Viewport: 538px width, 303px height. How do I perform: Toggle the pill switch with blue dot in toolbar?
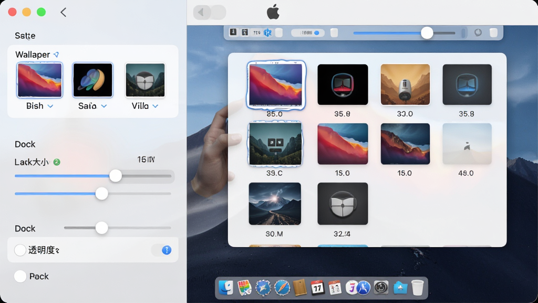[x=308, y=33]
